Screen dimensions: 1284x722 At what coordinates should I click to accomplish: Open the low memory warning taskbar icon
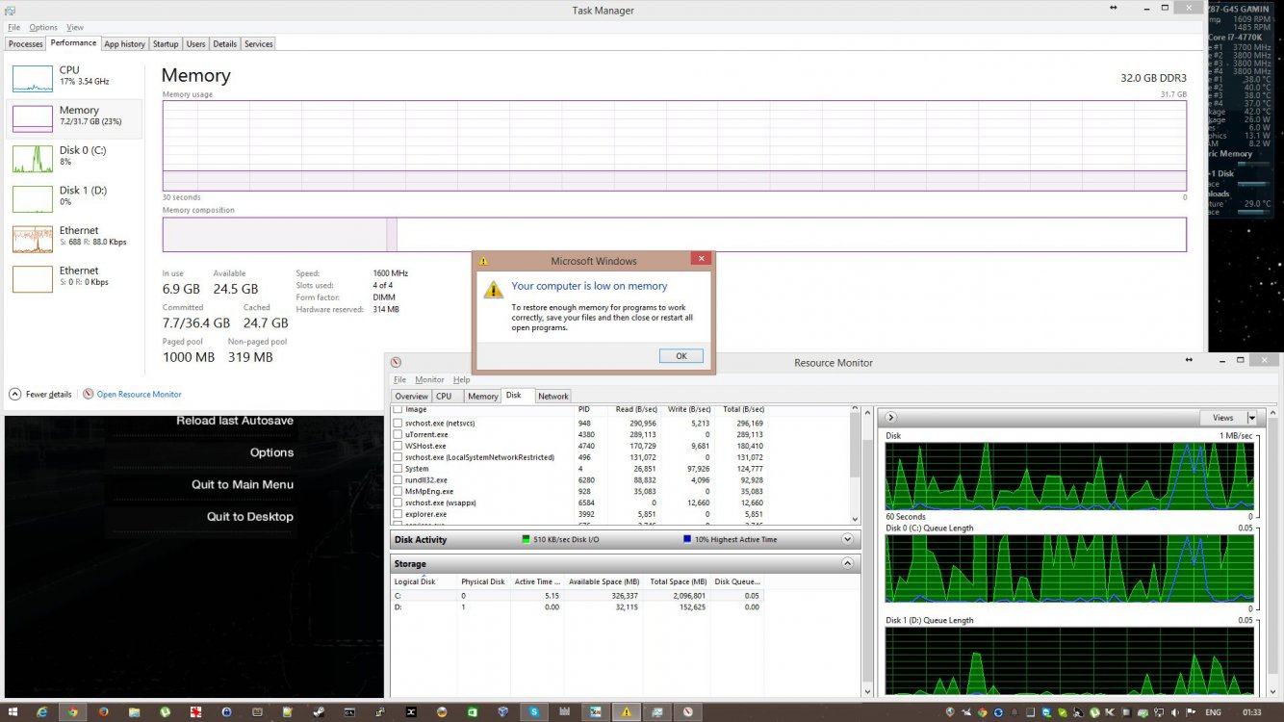point(626,712)
